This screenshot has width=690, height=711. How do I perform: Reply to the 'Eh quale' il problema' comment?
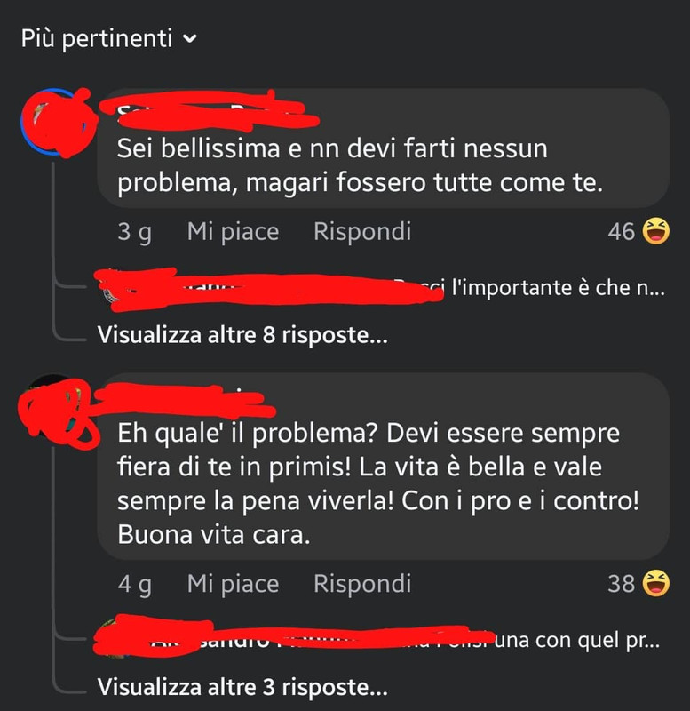[362, 584]
